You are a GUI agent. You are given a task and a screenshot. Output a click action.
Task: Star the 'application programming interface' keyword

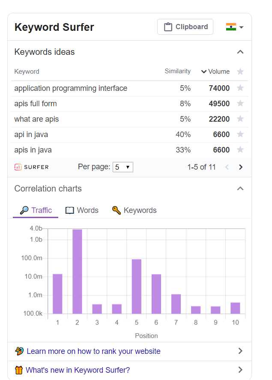(240, 88)
